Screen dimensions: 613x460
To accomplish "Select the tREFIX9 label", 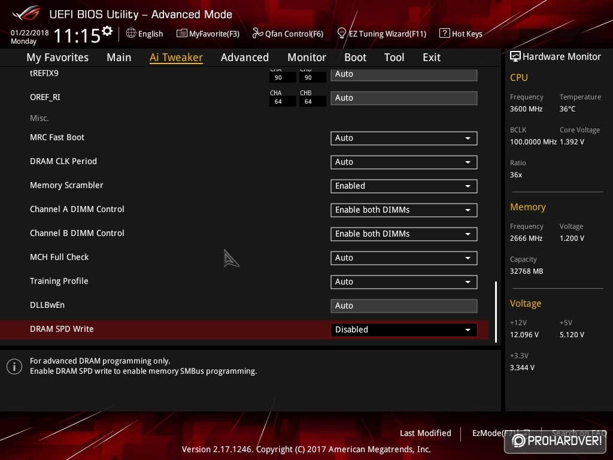I will click(x=44, y=74).
